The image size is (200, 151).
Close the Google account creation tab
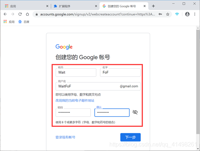144,6
